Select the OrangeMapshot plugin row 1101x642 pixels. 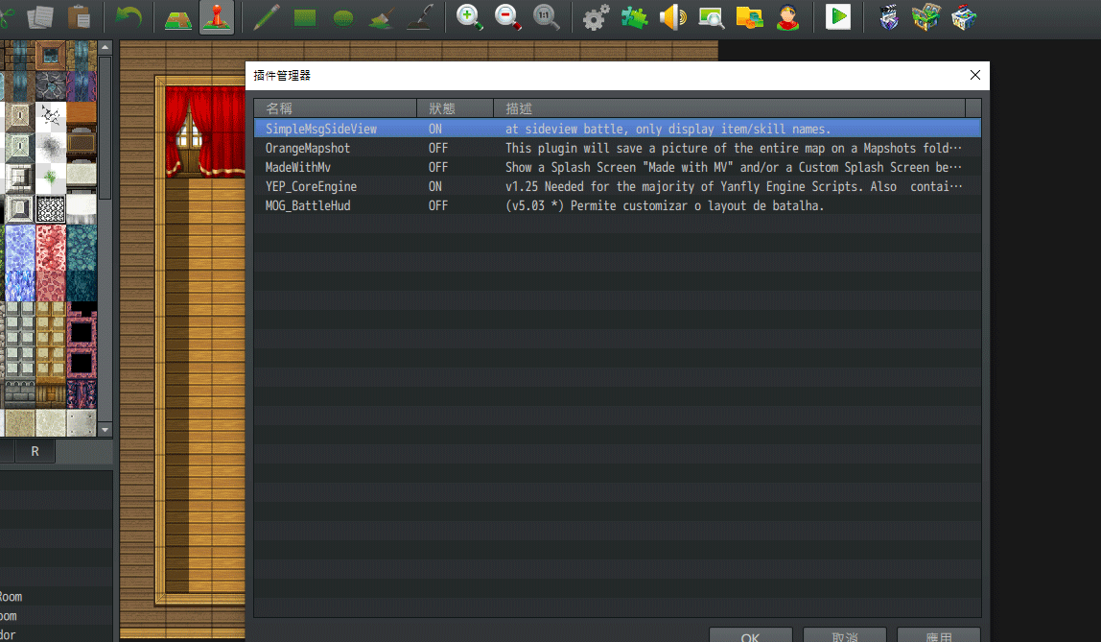[x=618, y=148]
